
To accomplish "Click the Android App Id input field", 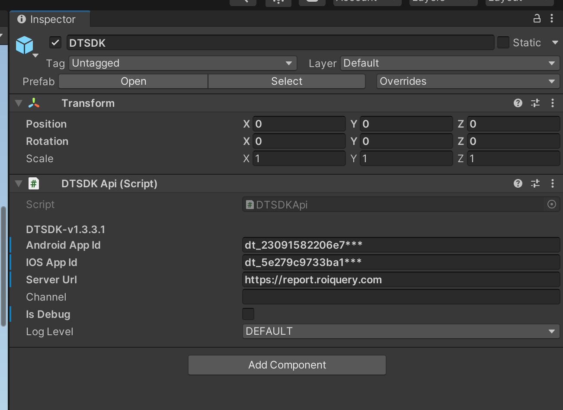I will click(x=401, y=245).
